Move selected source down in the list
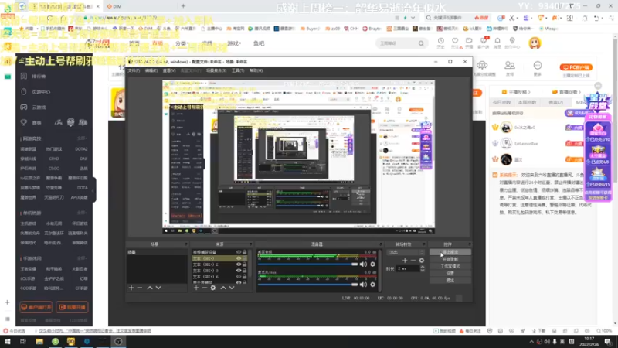The height and width of the screenshot is (348, 618). (232, 288)
